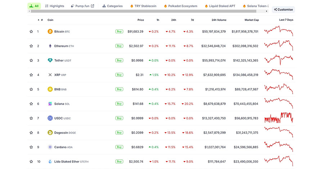This screenshot has width=324, height=169.
Task: Click the Lido Staked Ether logo
Action: click(50, 161)
